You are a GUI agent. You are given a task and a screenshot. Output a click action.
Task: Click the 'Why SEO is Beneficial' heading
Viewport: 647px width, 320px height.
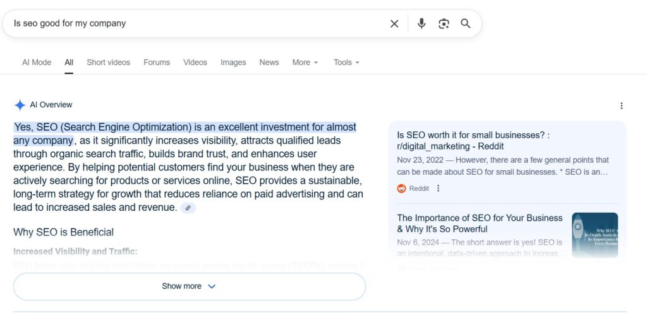click(x=63, y=232)
